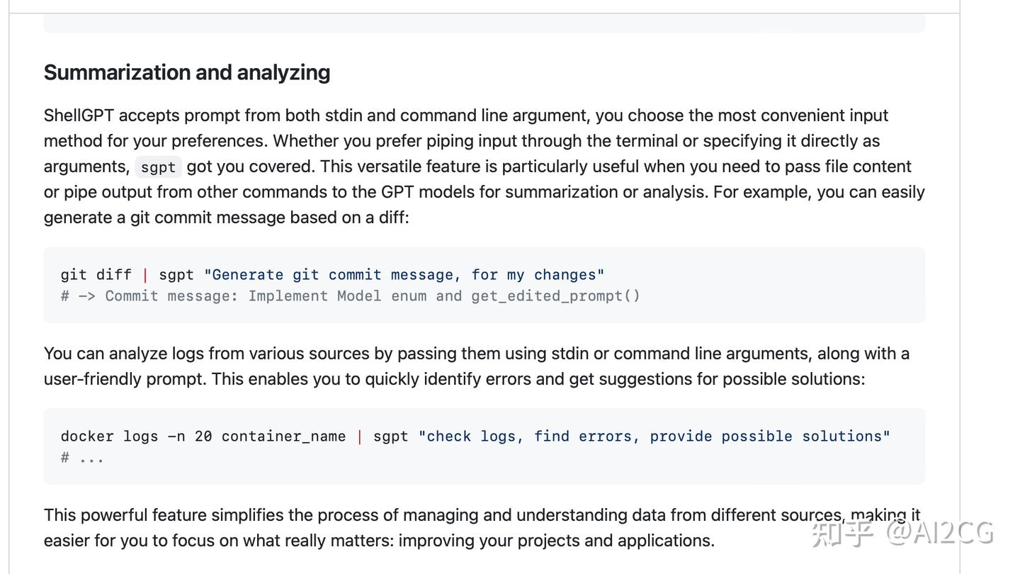Click "git diff" in the first code block
This screenshot has width=1020, height=574.
pos(96,275)
